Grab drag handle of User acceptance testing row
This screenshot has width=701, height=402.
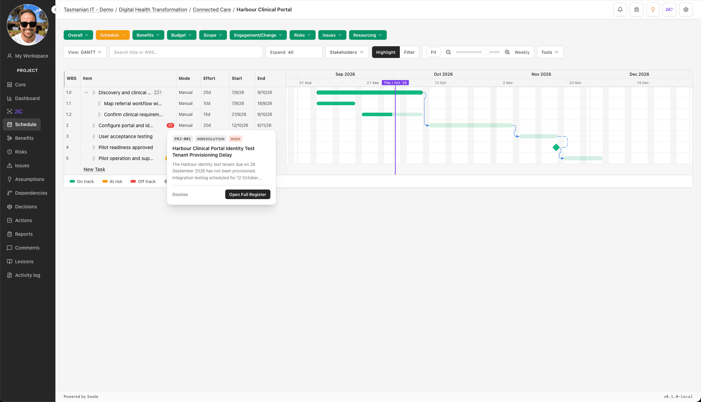[x=94, y=136]
